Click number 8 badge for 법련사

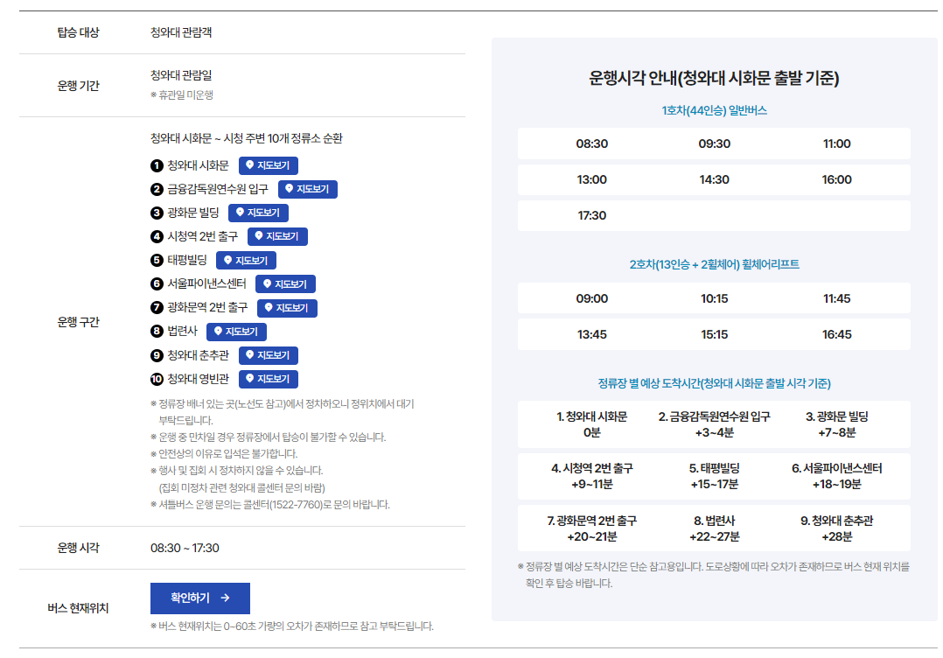pyautogui.click(x=157, y=332)
